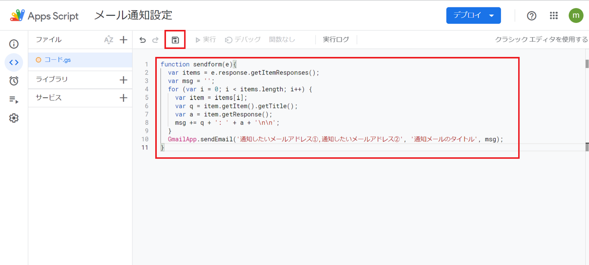The height and width of the screenshot is (265, 589).
Task: Open Executions list icon in sidebar
Action: point(14,100)
